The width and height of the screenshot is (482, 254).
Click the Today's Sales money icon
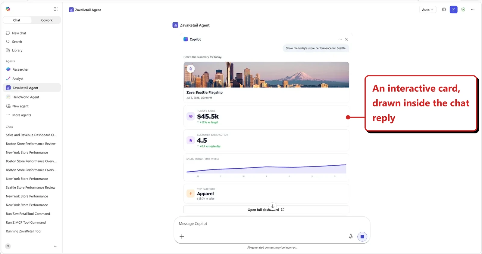click(x=191, y=116)
